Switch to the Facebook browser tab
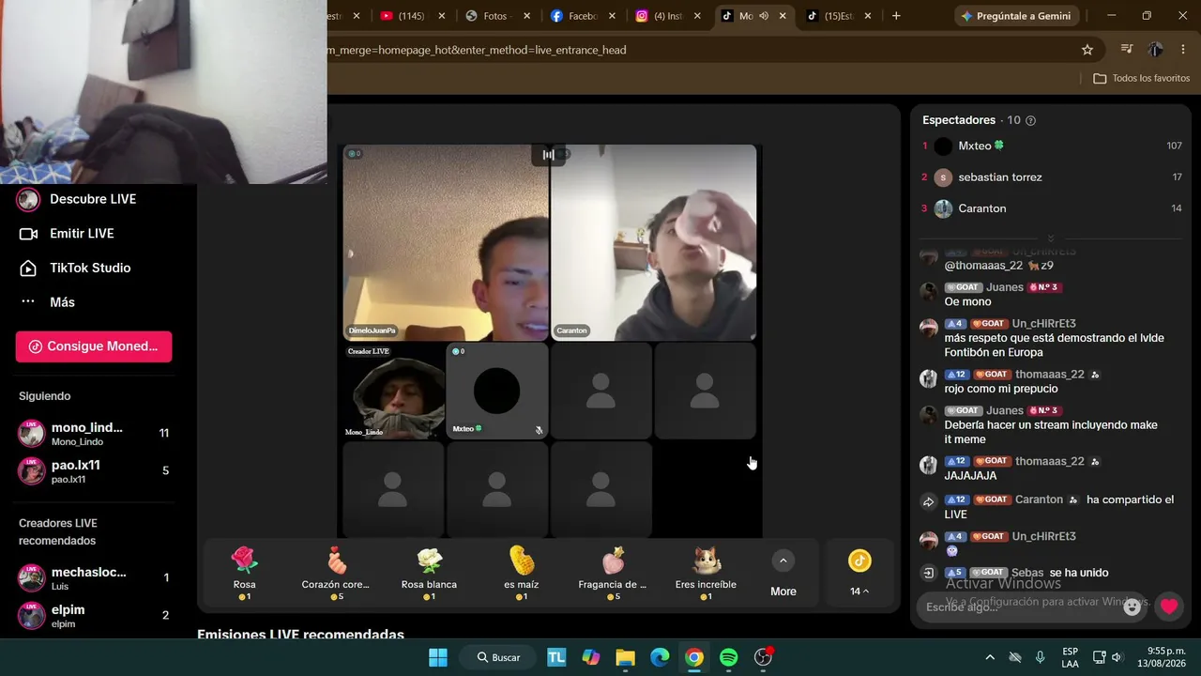1201x676 pixels. [x=584, y=16]
